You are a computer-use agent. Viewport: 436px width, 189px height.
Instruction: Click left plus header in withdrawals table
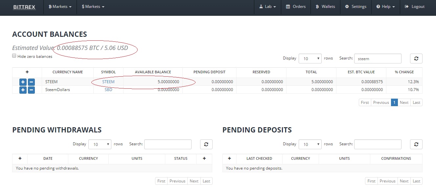pyautogui.click(x=20, y=158)
